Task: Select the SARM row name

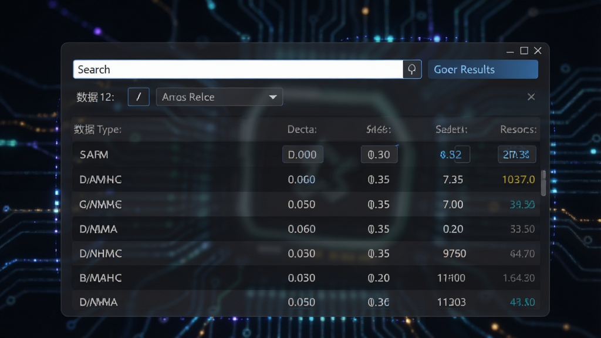Action: [x=94, y=155]
